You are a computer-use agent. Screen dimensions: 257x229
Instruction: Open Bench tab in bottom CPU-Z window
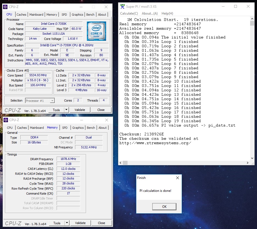[x=91, y=127]
